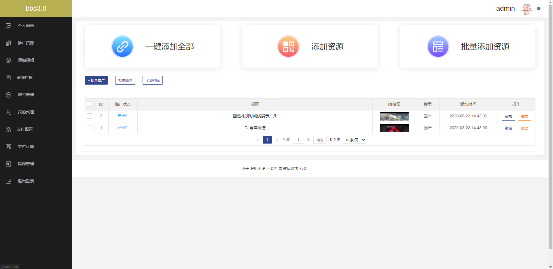
Task: Click the thumbnail of 回忆礼视时间线展示片头
Action: tap(394, 116)
